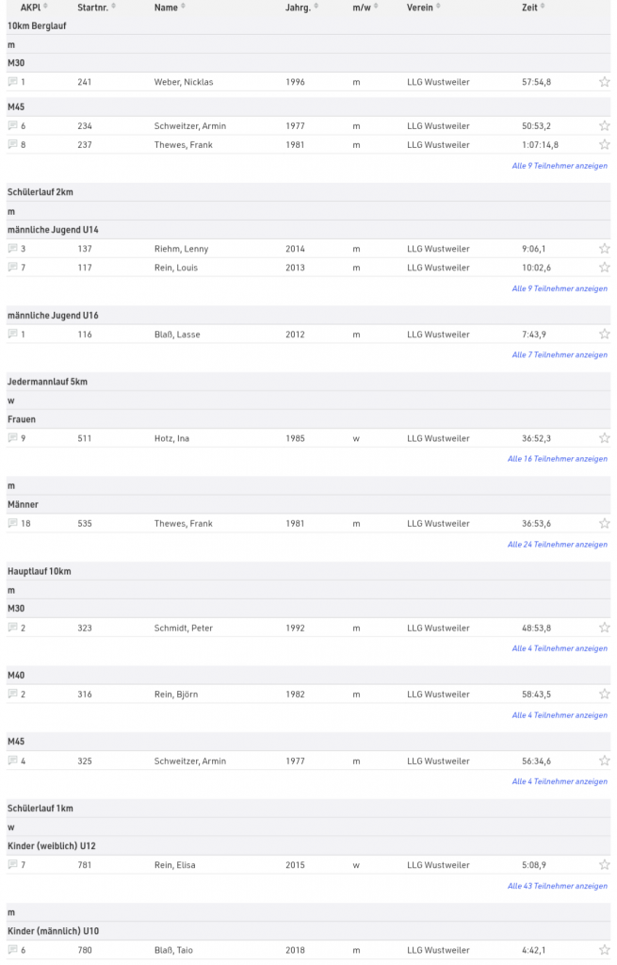
Task: Click star icon for Rein, Louis
Action: 604,268
